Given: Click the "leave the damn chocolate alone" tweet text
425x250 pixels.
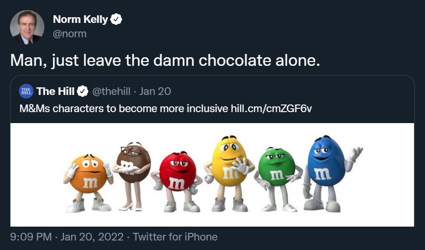Looking at the screenshot, I should 165,61.
